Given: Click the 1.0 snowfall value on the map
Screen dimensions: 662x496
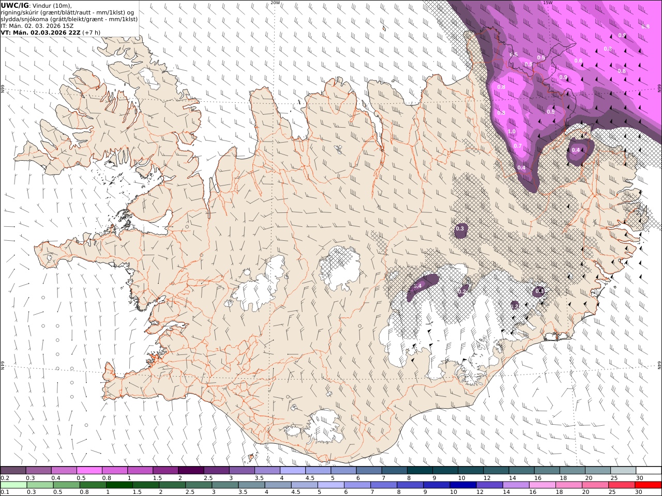Looking at the screenshot, I should point(511,132).
